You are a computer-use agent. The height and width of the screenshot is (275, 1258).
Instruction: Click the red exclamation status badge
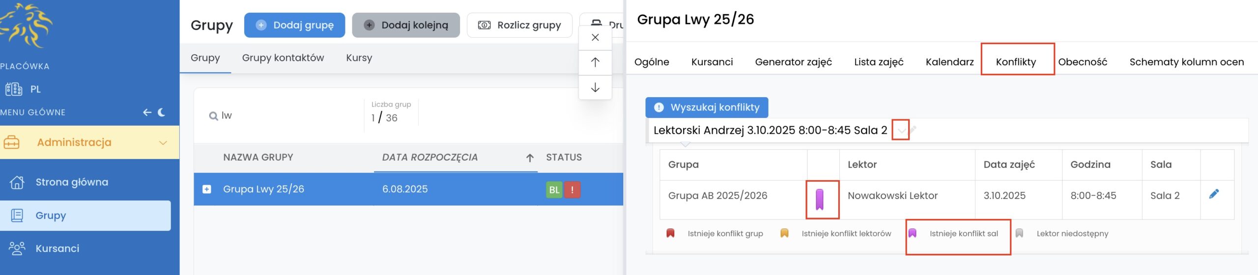pos(572,190)
